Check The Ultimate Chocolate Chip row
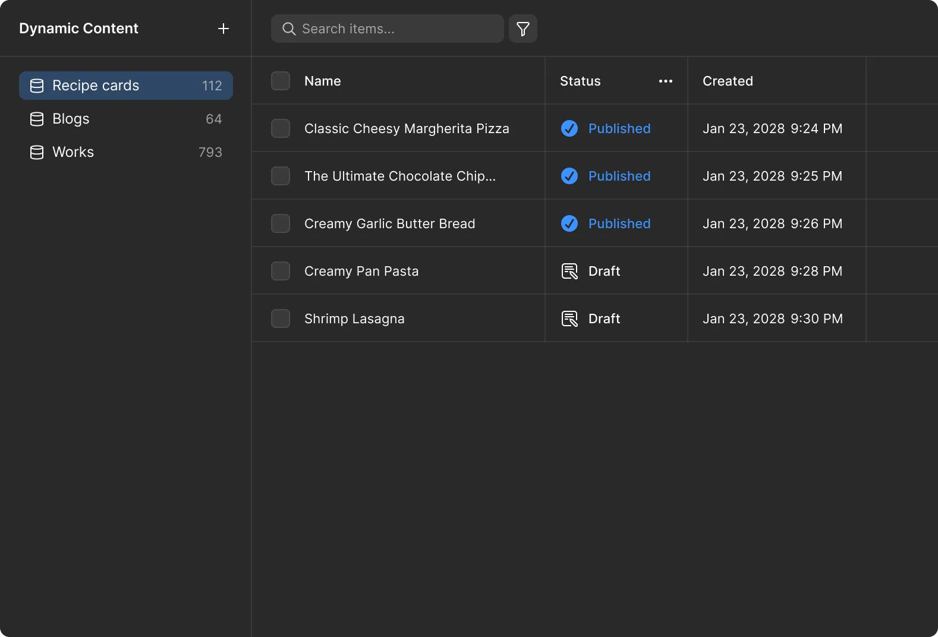Screen dimensions: 938x637 (x=281, y=176)
